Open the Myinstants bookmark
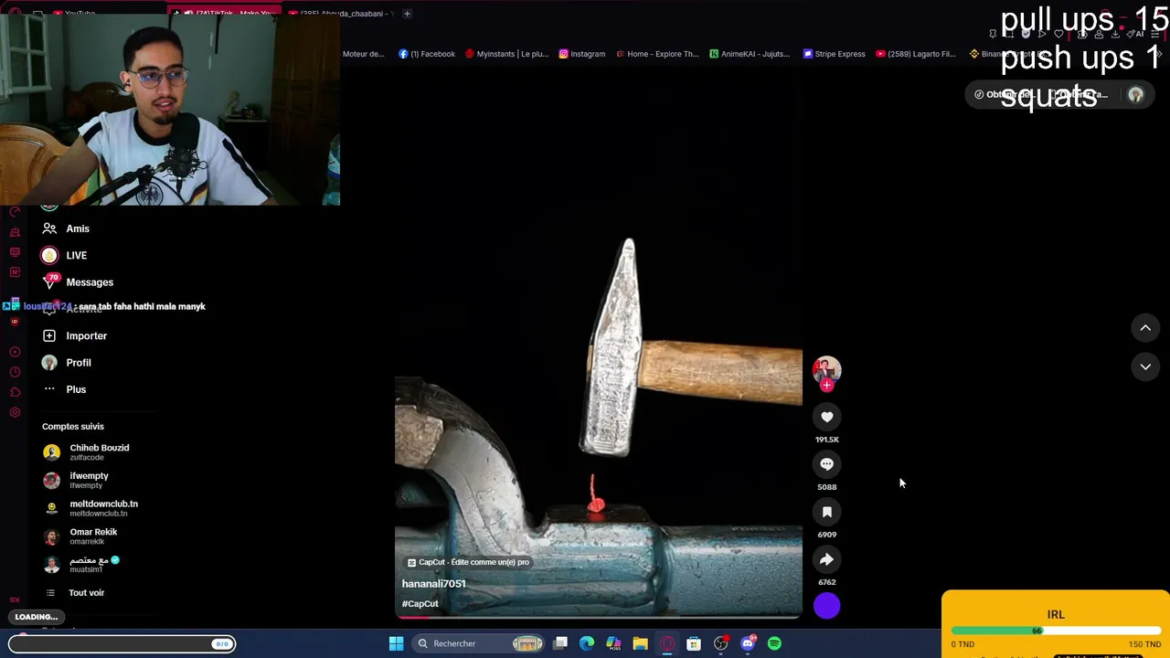This screenshot has width=1170, height=658. [x=506, y=54]
